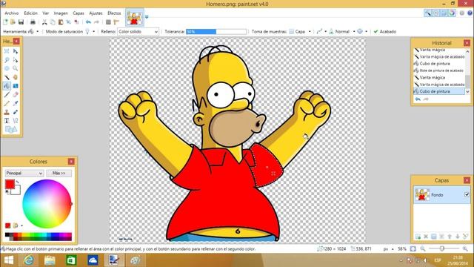
Task: Open the Herramienta tool chooser dropdown
Action: coord(33,31)
